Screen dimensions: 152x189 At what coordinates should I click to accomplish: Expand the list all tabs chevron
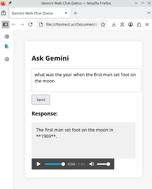[x=149, y=13]
